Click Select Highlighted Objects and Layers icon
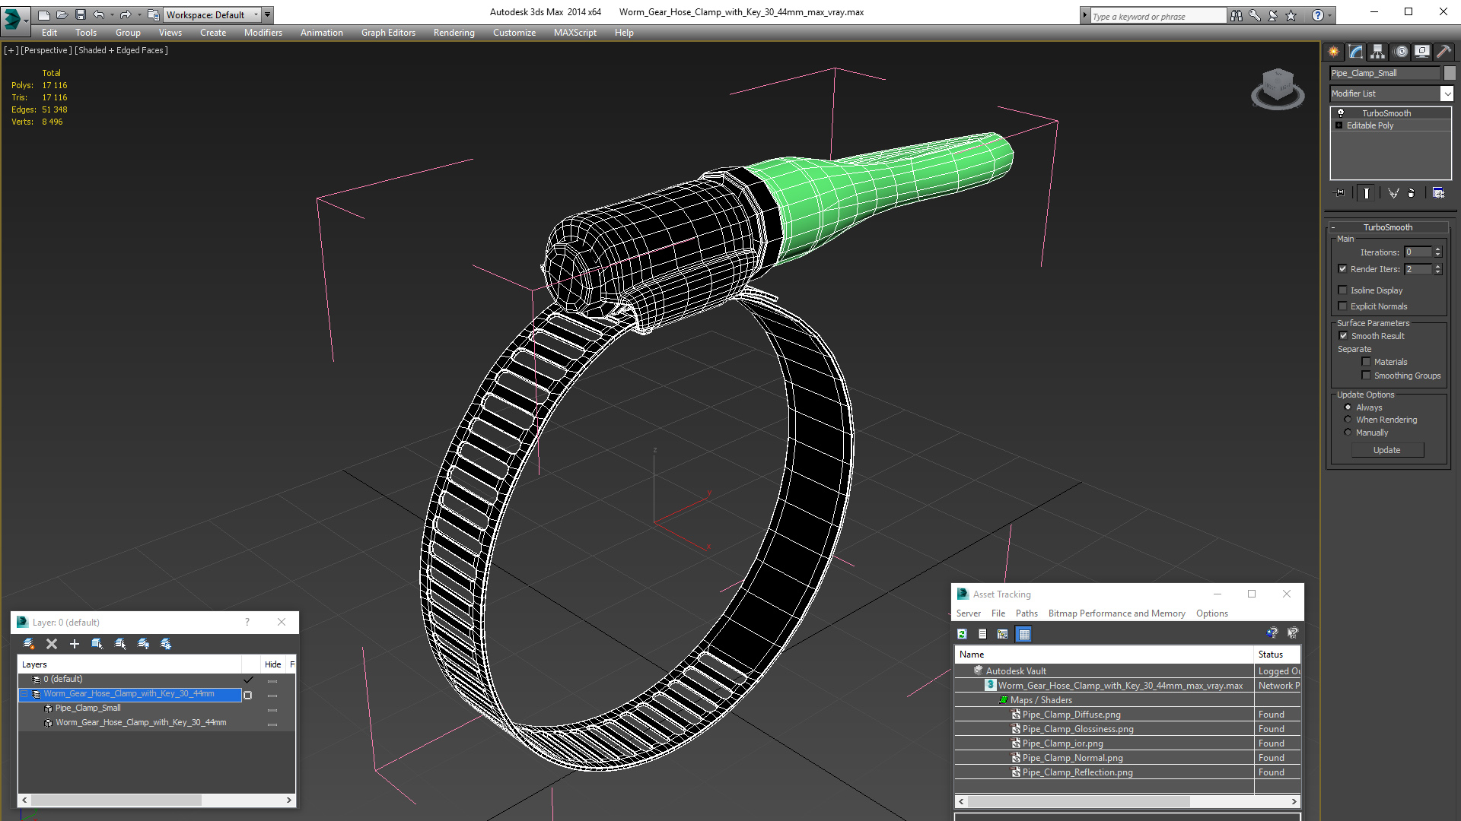 coord(97,644)
